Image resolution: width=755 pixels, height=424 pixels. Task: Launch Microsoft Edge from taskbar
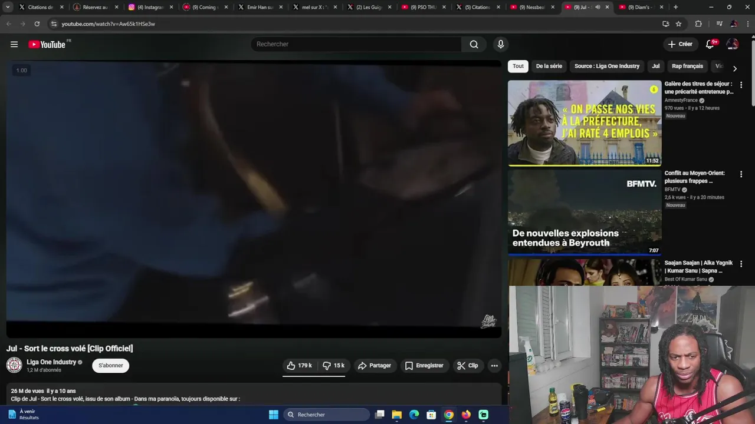point(414,415)
